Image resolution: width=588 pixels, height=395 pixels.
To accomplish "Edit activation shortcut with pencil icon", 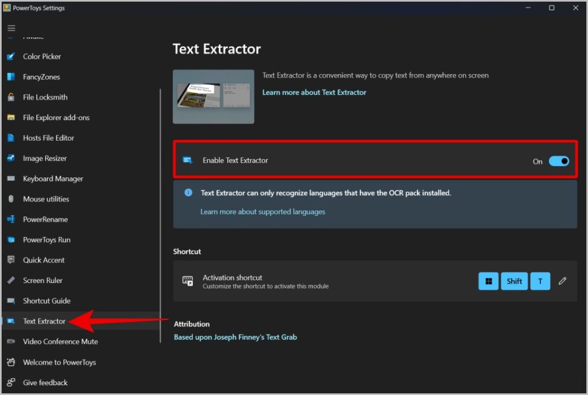I will [562, 281].
